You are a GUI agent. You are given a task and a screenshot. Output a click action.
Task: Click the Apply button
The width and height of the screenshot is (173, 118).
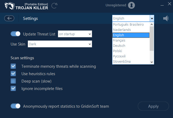click(x=153, y=106)
